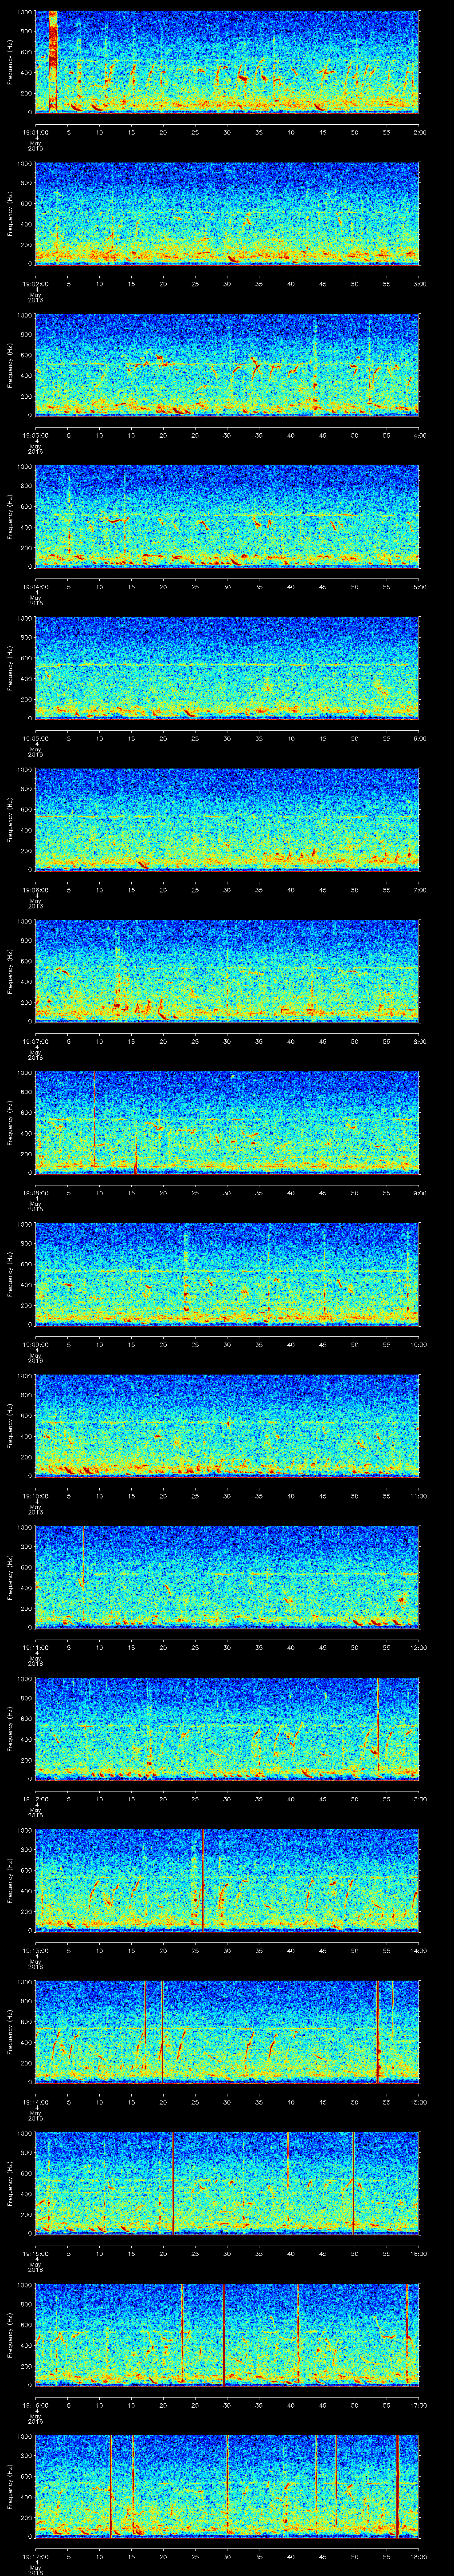Click the 19:17:00 start time label
454x2576 pixels.
tap(35, 2556)
